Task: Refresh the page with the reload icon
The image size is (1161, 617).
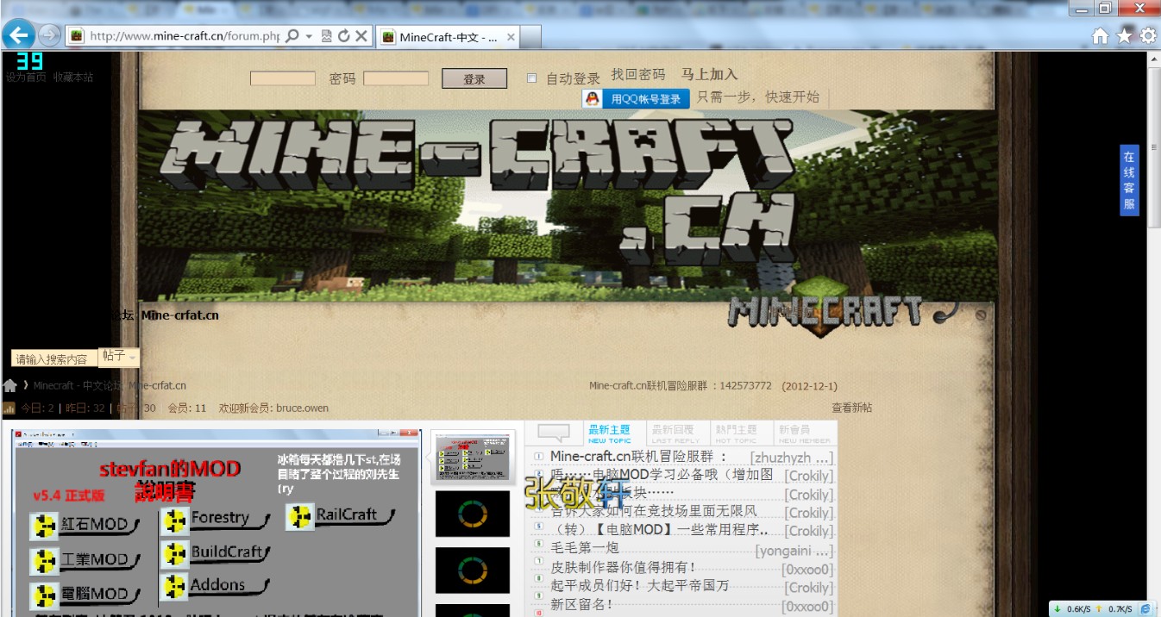Action: pyautogui.click(x=343, y=36)
